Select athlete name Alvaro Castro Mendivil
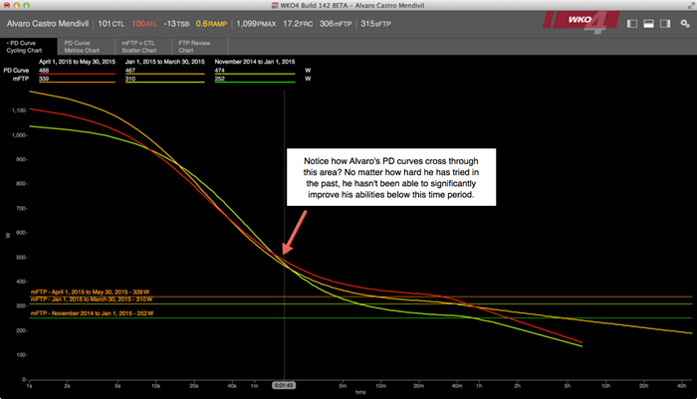 tap(48, 24)
